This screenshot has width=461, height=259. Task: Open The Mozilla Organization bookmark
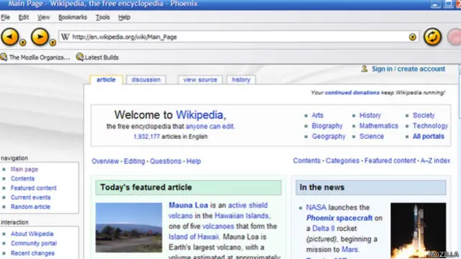[35, 57]
